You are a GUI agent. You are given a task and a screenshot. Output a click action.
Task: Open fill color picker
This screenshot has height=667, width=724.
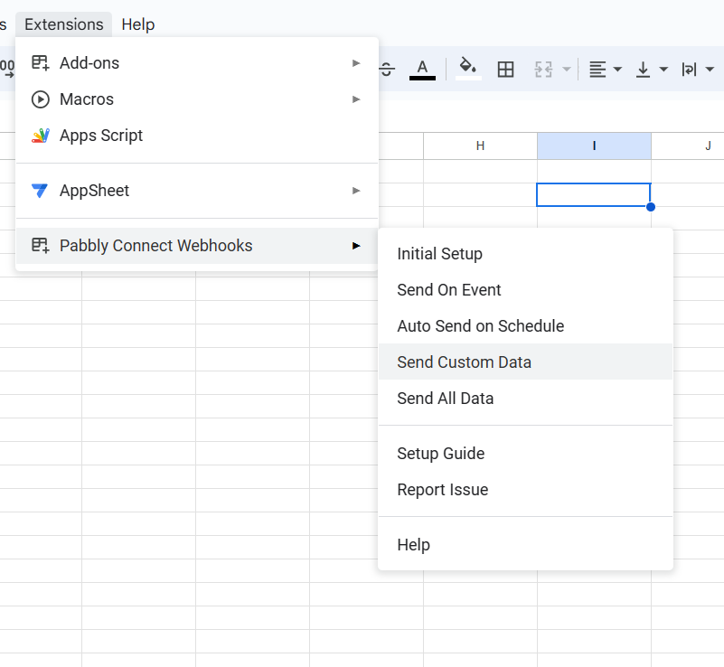pyautogui.click(x=468, y=70)
